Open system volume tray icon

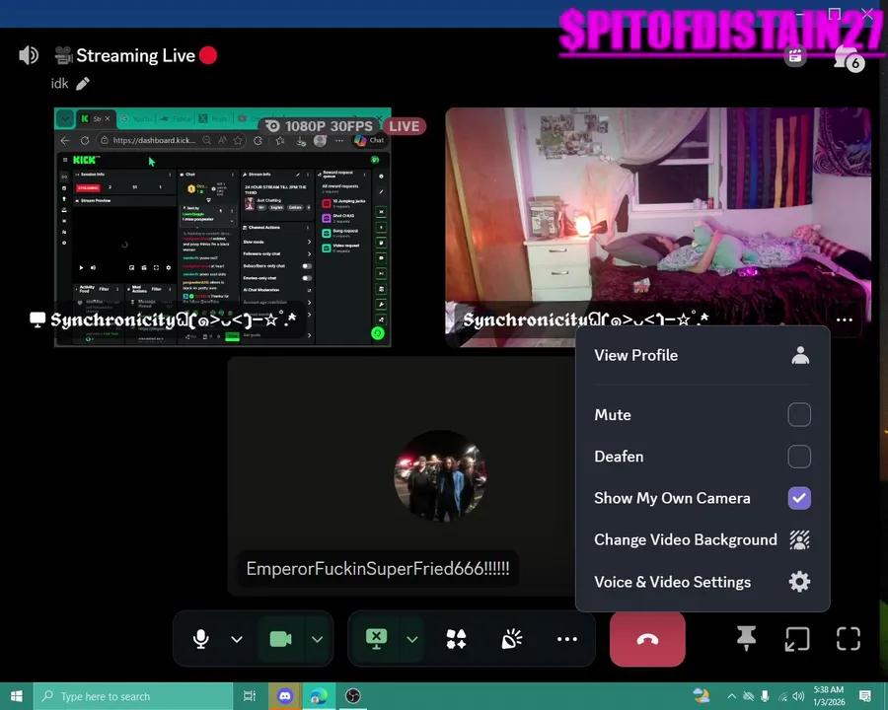(798, 696)
